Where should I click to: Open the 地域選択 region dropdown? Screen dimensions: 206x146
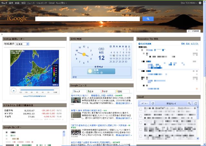(x=22, y=44)
